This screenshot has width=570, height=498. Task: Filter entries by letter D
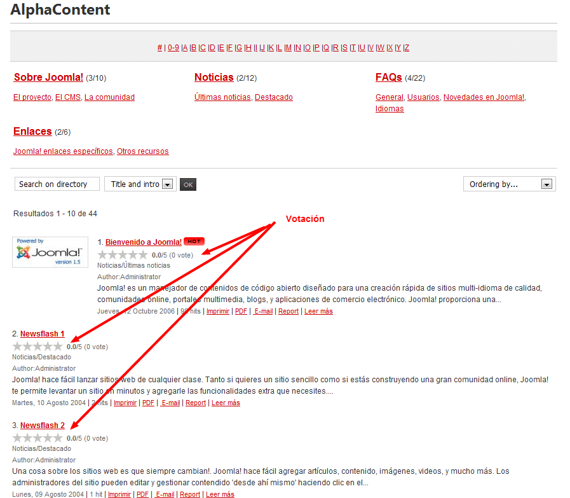[x=212, y=48]
